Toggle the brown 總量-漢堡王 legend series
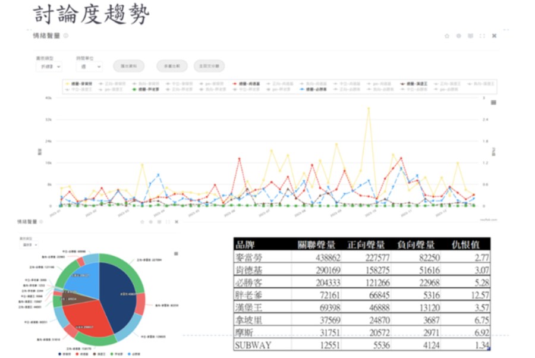 tap(414, 84)
